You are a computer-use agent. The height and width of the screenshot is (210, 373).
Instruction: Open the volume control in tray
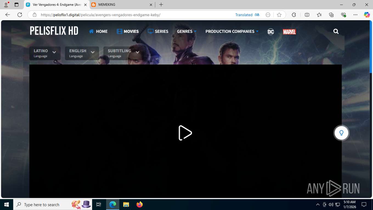pos(331,205)
